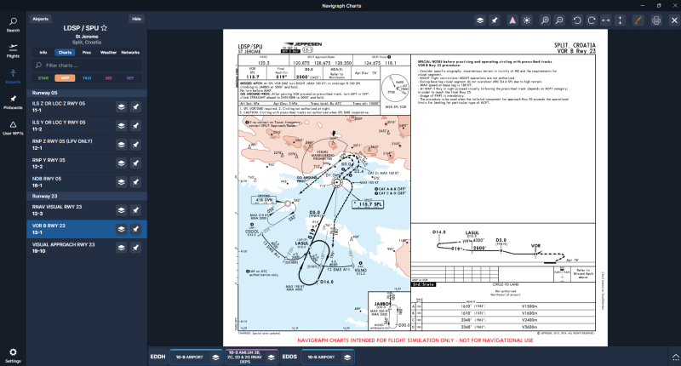Click the Filter charts input field
The height and width of the screenshot is (366, 681).
[87, 66]
